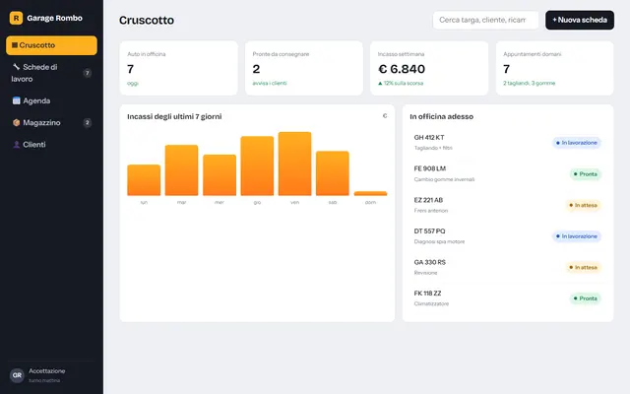Click the Garage Rombo R logo
Image resolution: width=630 pixels, height=394 pixels.
(16, 18)
